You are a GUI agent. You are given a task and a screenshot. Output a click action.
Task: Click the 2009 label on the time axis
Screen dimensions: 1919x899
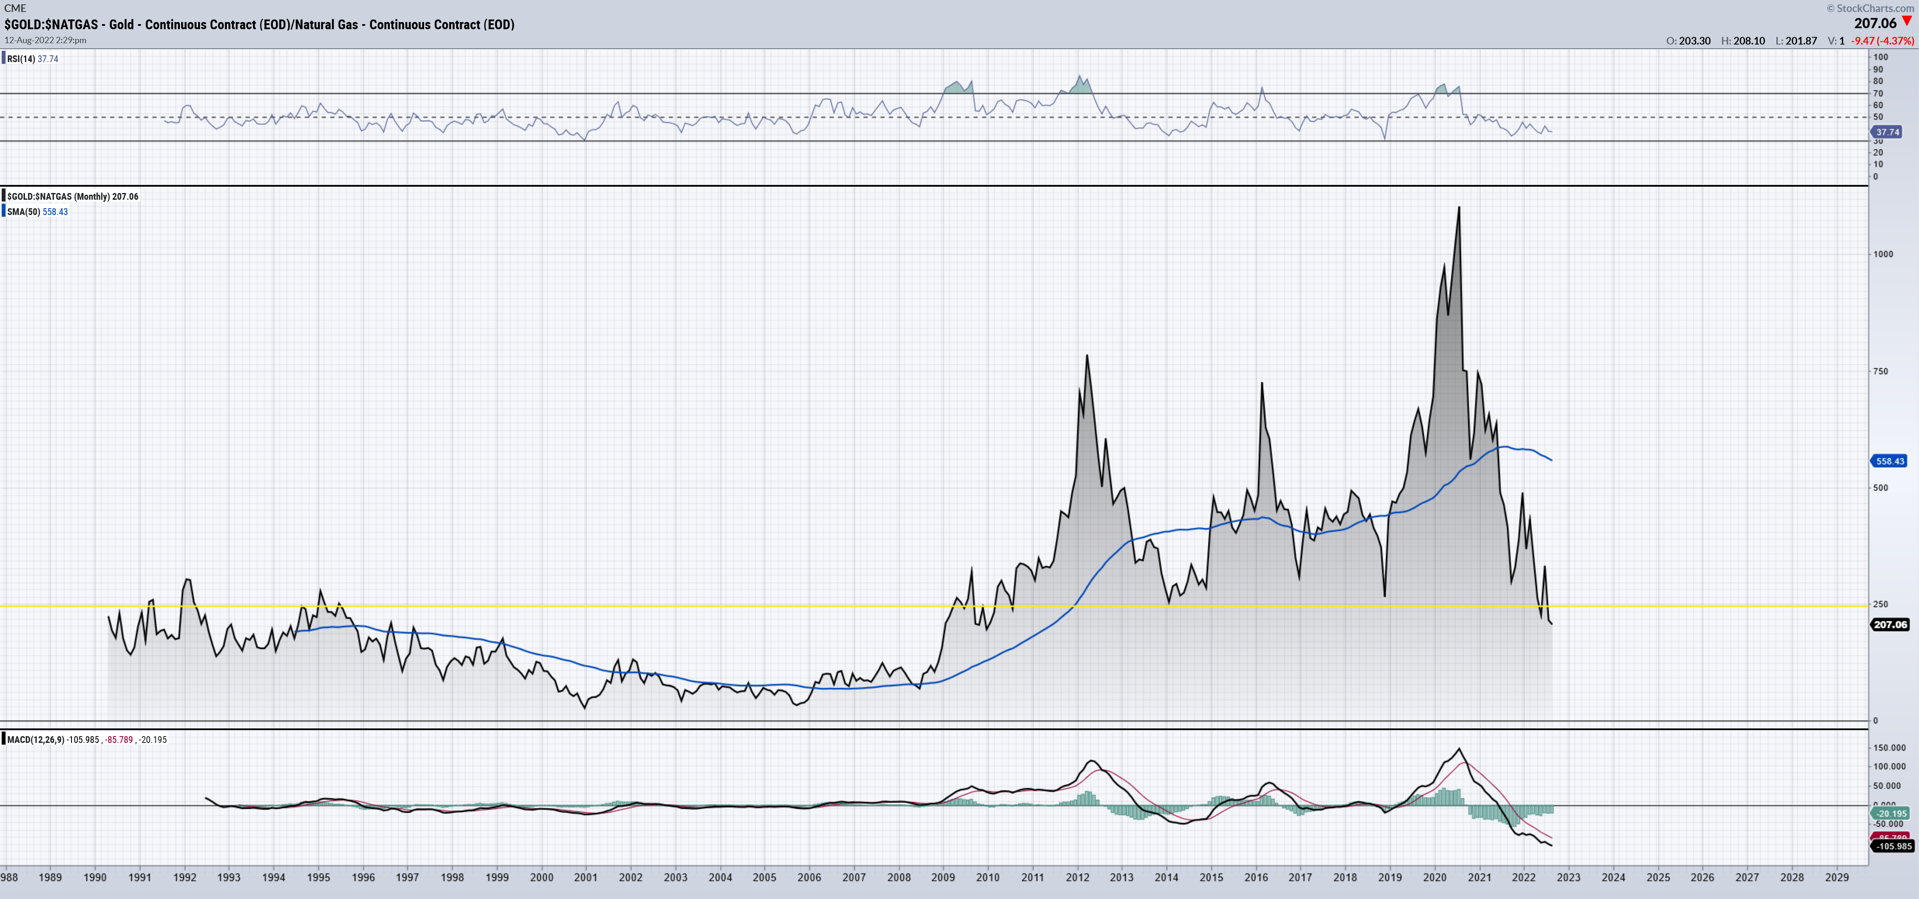click(943, 877)
